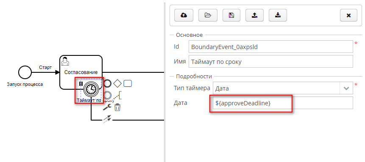365x162 pixels.
Task: Click the Id field BoundaryEvent_0axpsld
Action: (x=271, y=47)
